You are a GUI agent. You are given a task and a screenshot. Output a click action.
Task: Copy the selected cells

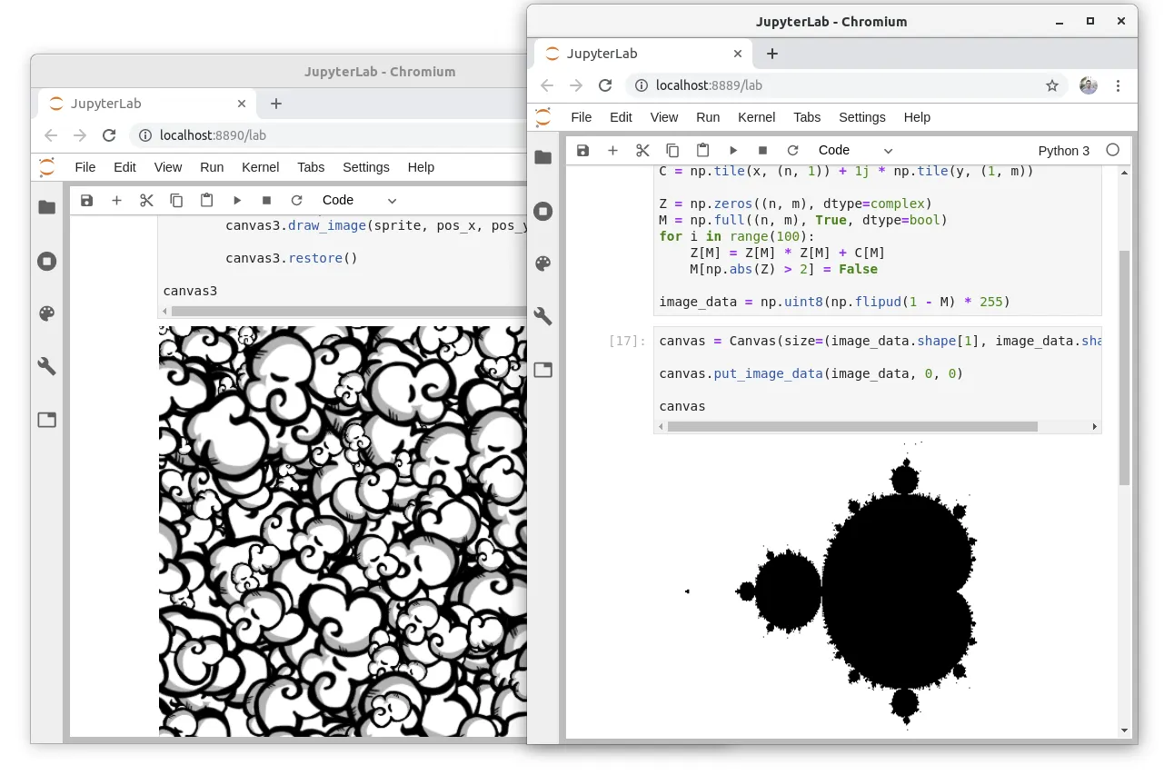point(672,150)
